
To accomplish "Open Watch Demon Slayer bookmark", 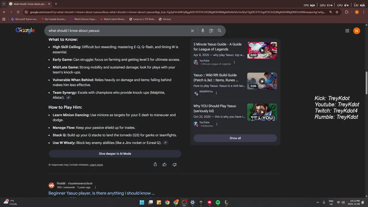I will click(x=83, y=19).
